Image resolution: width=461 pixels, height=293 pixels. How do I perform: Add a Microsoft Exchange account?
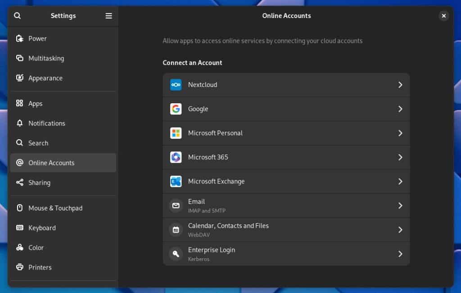coord(286,182)
